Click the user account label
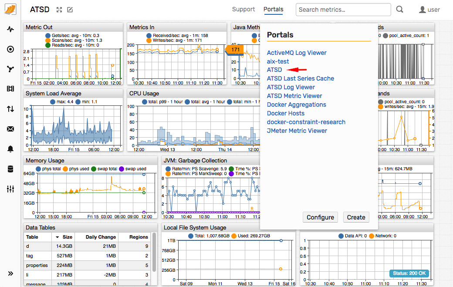The image size is (453, 287). click(433, 10)
